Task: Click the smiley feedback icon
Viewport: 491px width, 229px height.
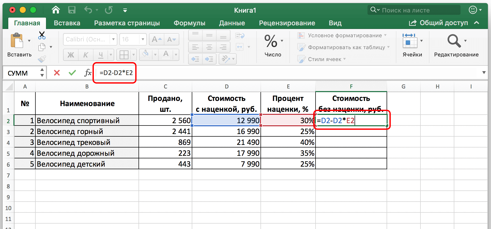Action: point(473,10)
